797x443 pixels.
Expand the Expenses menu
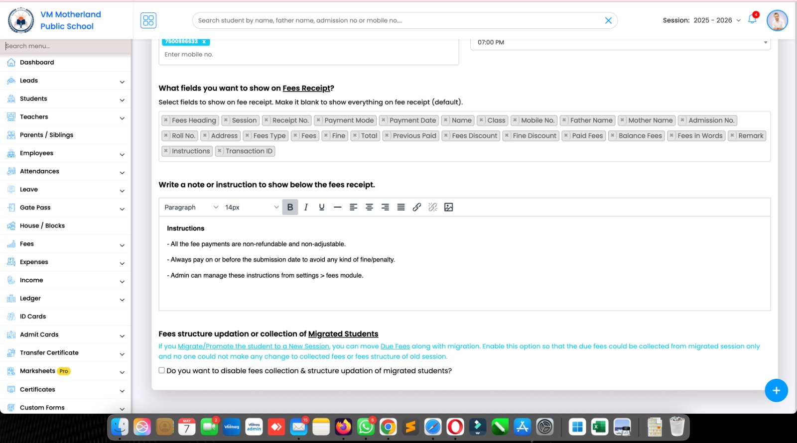click(122, 263)
